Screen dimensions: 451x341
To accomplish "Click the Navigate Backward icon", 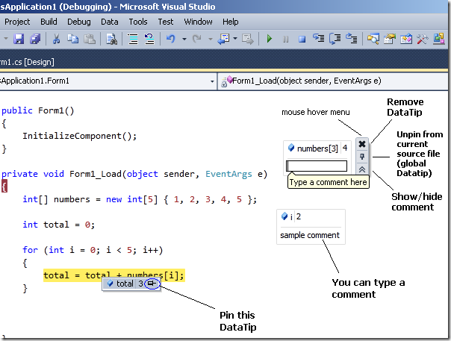I will click(223, 39).
